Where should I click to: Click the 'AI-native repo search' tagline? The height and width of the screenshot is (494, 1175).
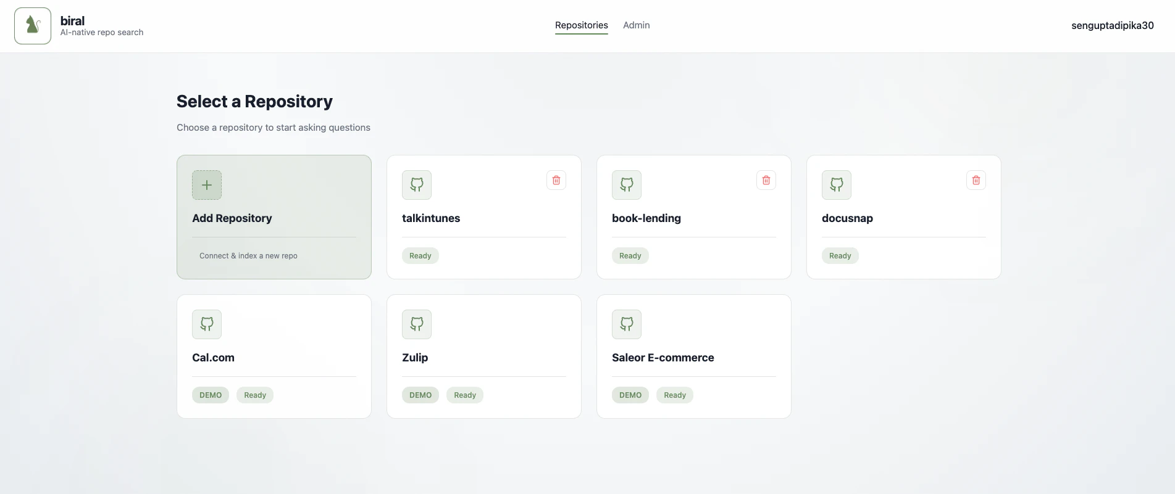pyautogui.click(x=102, y=33)
